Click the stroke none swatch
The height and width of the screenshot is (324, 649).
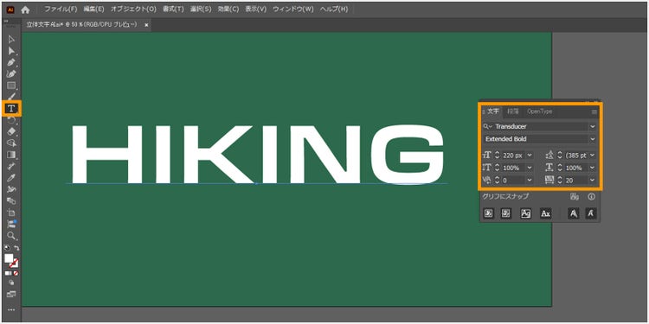14,264
